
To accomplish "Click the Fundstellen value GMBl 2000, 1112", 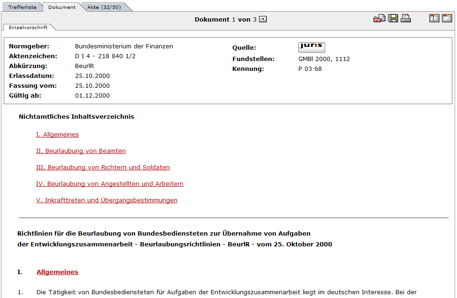I will 324,59.
